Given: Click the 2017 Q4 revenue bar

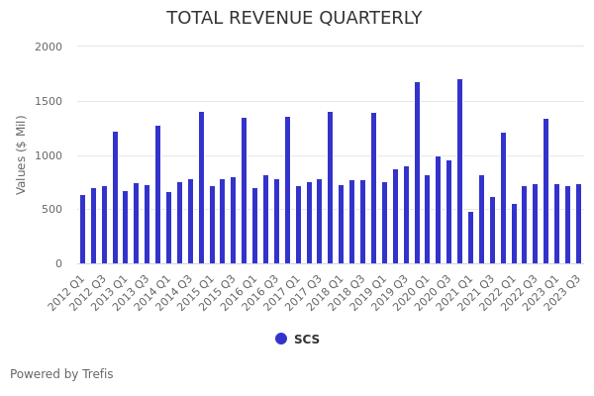Looking at the screenshot, I should click(331, 188).
